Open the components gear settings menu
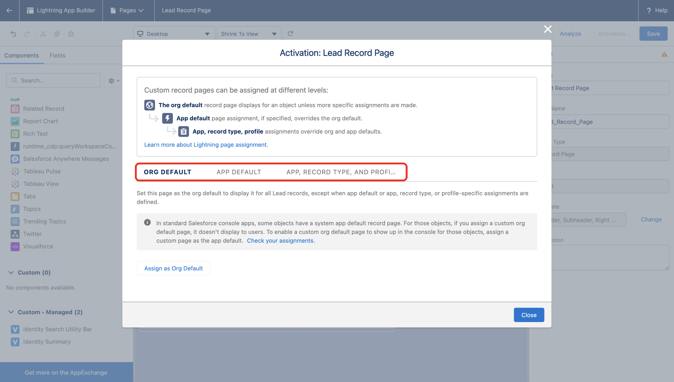Screen dimensions: 674x382 tap(114, 81)
